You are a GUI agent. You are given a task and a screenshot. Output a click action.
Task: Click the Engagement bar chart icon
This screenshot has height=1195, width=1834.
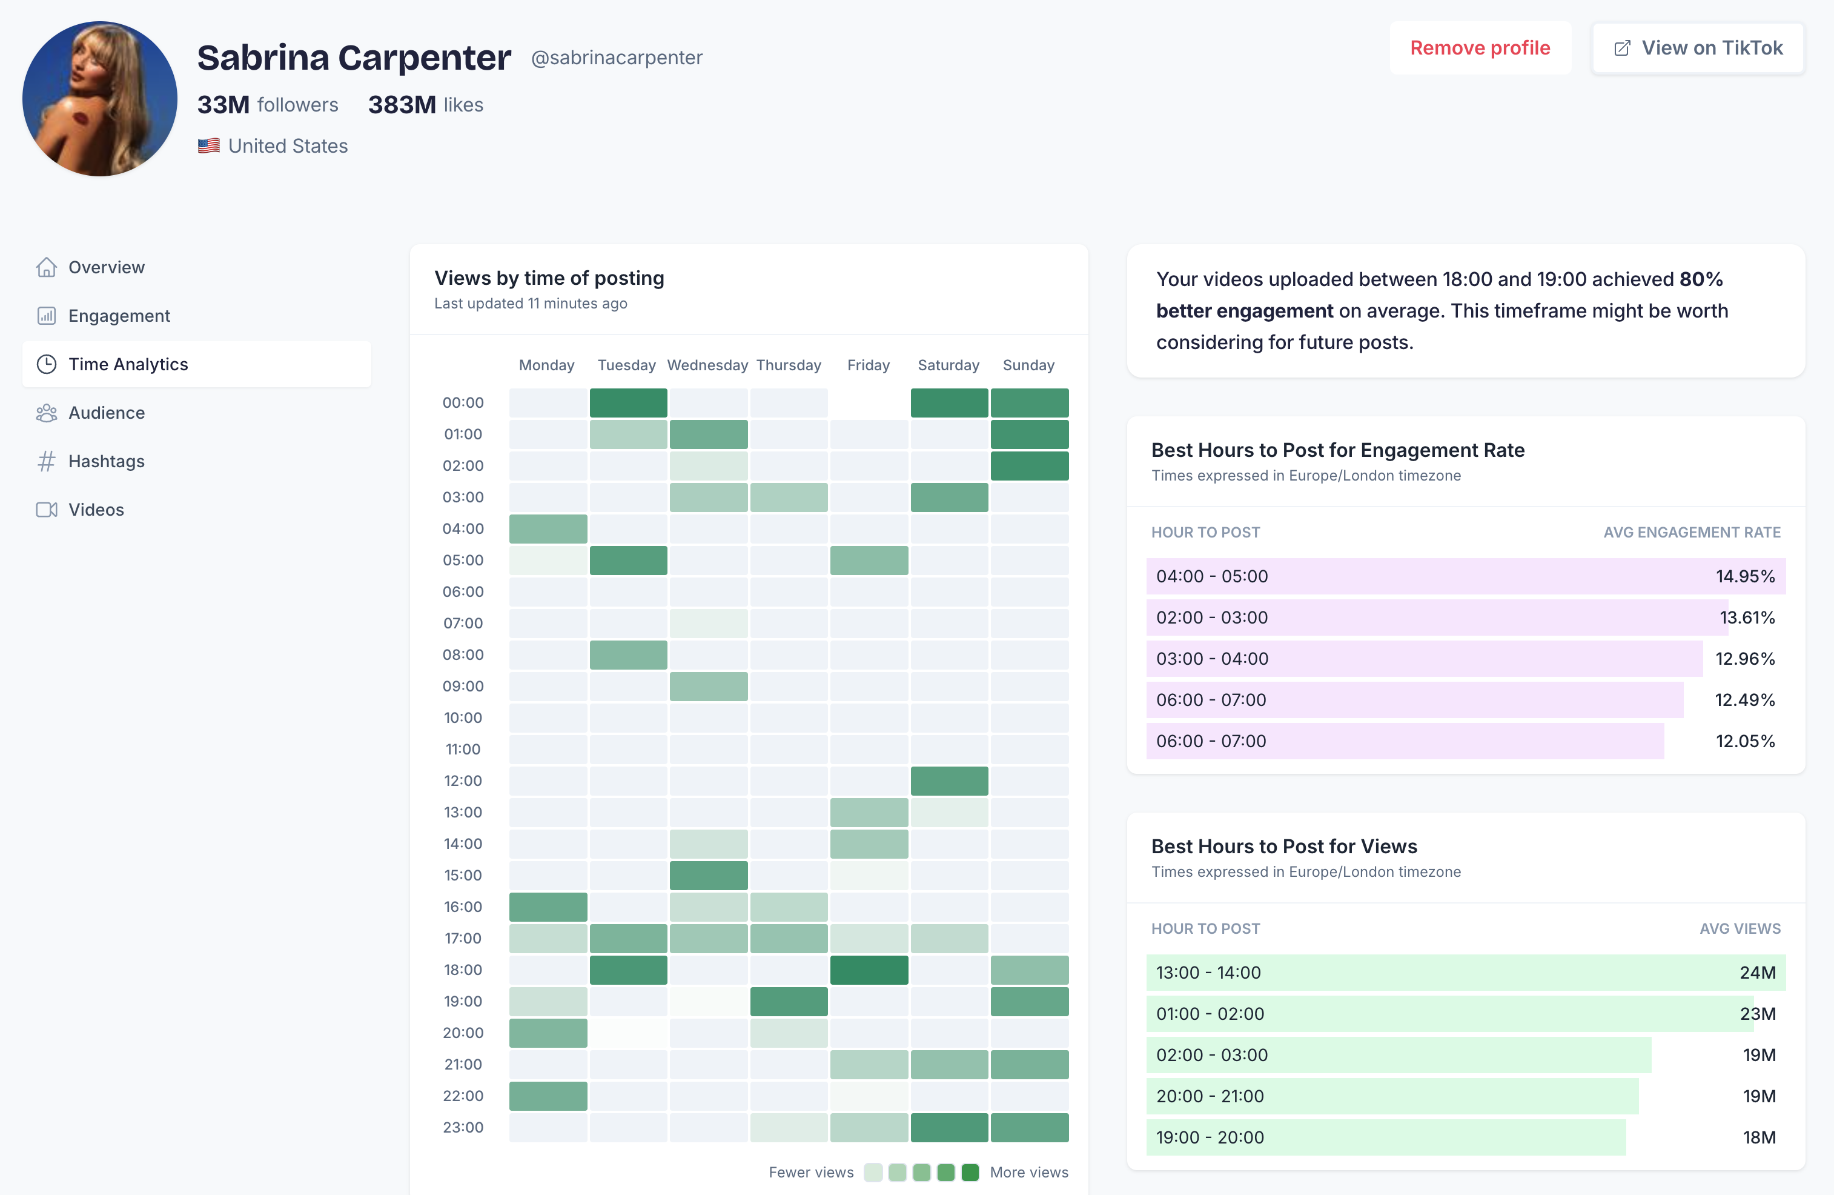[46, 315]
